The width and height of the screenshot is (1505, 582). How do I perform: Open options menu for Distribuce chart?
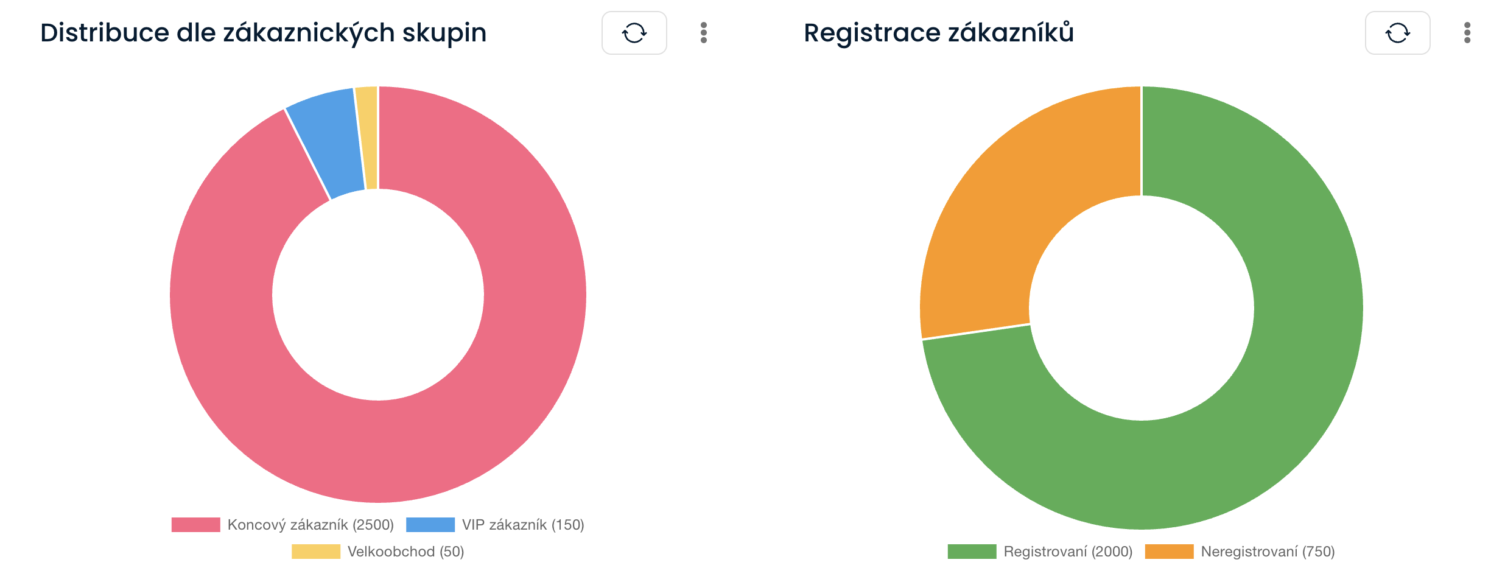[x=704, y=33]
